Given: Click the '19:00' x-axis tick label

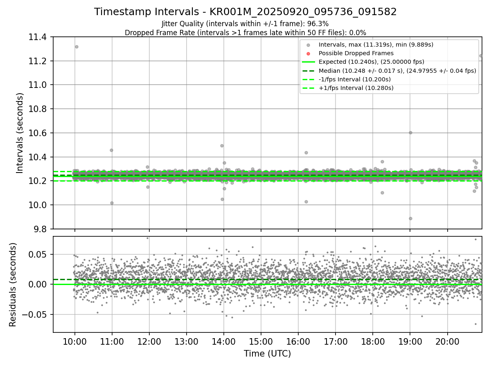Looking at the screenshot, I should [x=410, y=341].
